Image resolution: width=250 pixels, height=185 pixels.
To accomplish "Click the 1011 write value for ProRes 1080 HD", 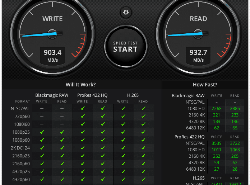I will tap(217, 150).
